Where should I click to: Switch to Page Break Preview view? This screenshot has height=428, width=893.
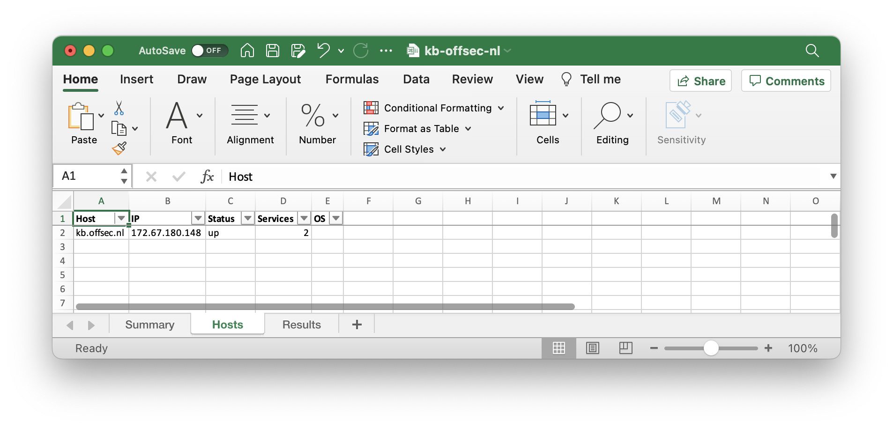(x=625, y=348)
